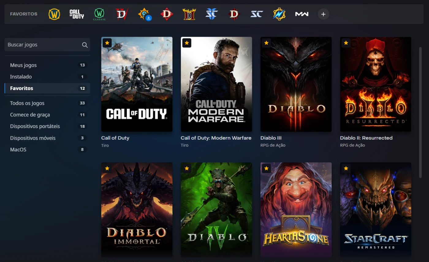Click the Hearthstone icon with download badge

tap(144, 14)
